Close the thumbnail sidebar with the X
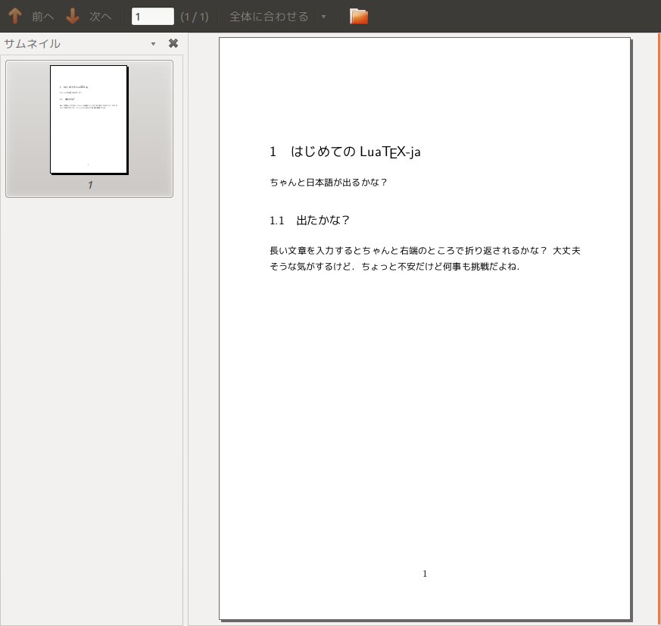 173,43
